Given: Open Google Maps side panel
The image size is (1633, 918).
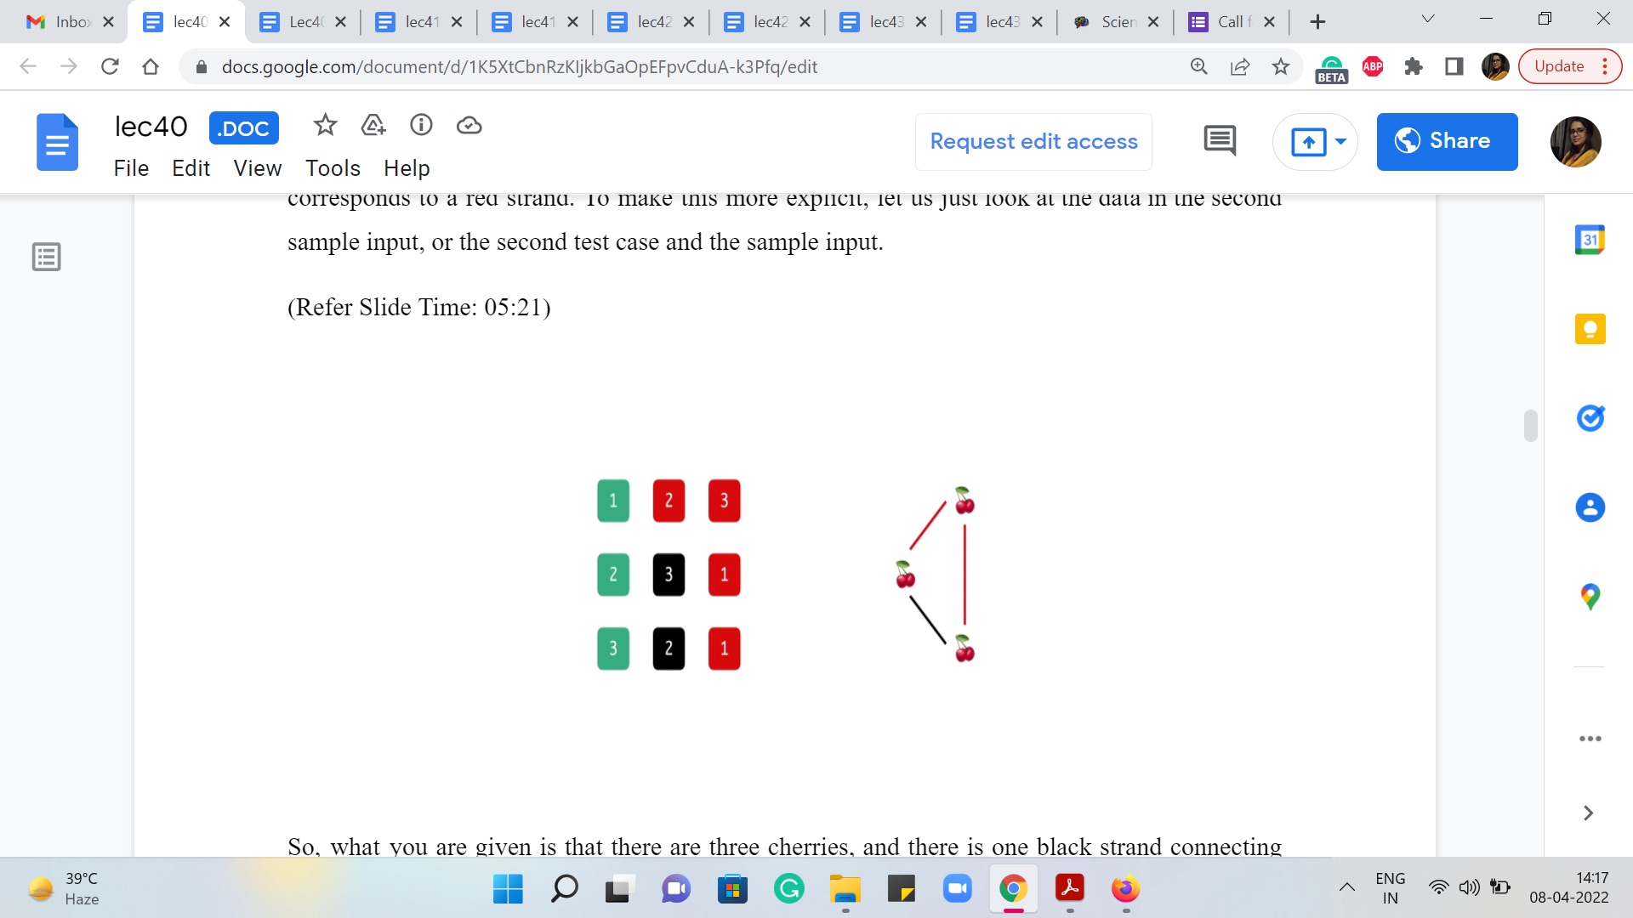Looking at the screenshot, I should [x=1590, y=597].
